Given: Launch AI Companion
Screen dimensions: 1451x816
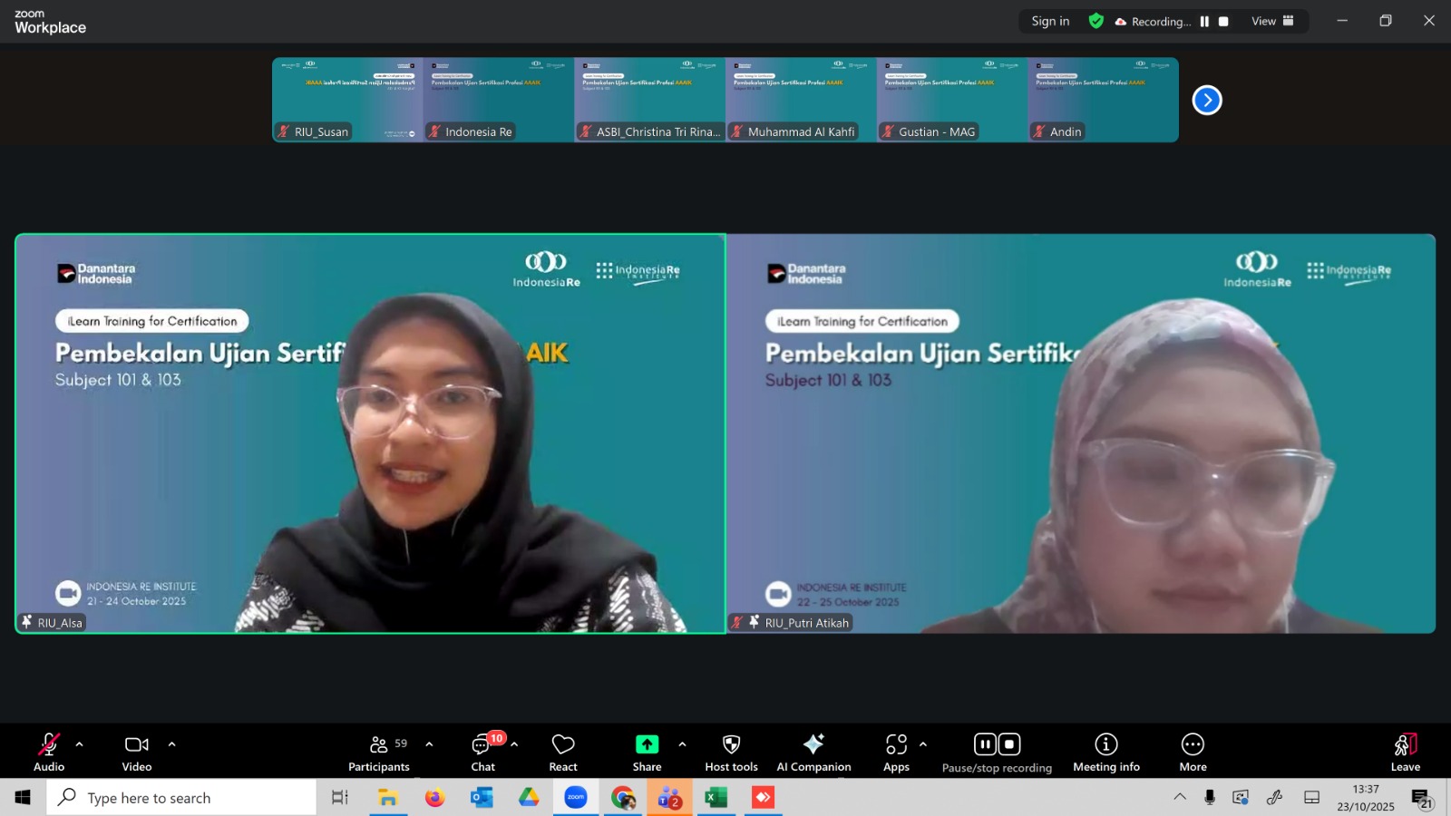Looking at the screenshot, I should tap(813, 752).
